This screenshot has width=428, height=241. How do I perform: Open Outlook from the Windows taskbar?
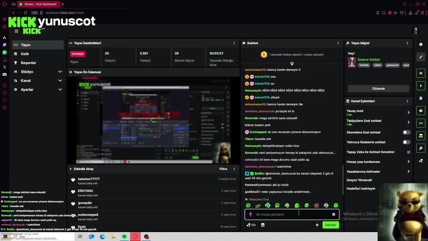pos(91,237)
